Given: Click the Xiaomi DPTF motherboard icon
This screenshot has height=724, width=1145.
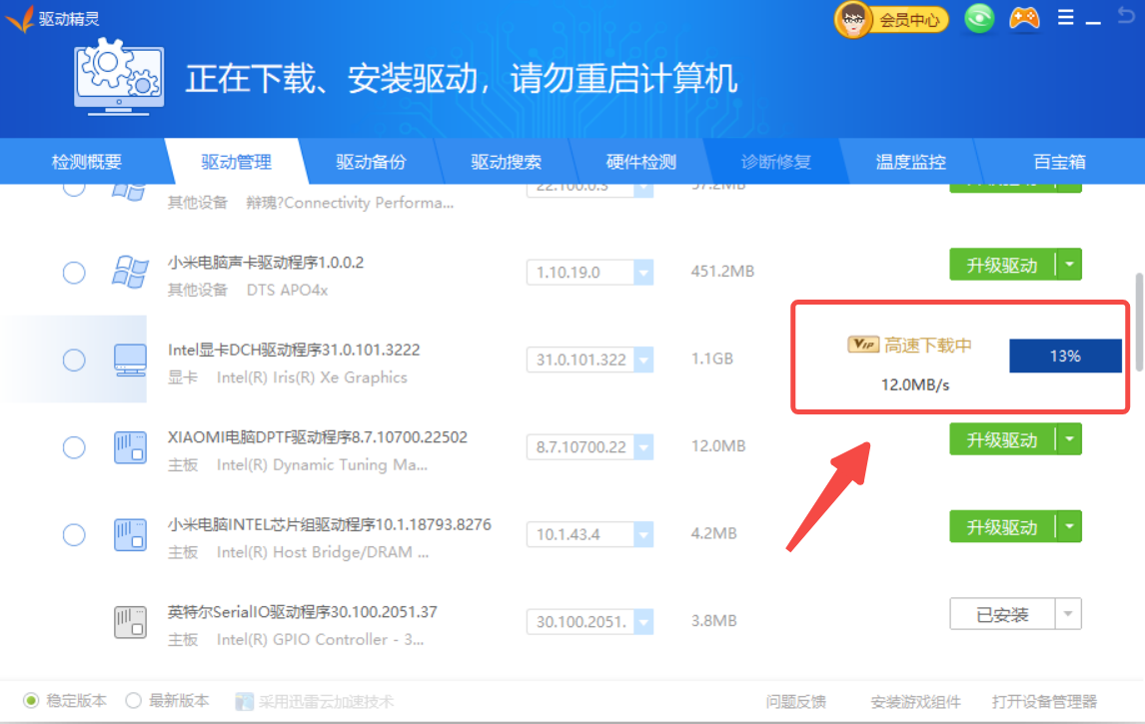Looking at the screenshot, I should (130, 447).
